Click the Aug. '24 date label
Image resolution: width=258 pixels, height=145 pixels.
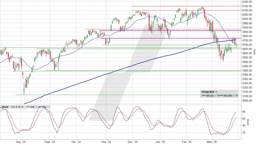coord(21,142)
